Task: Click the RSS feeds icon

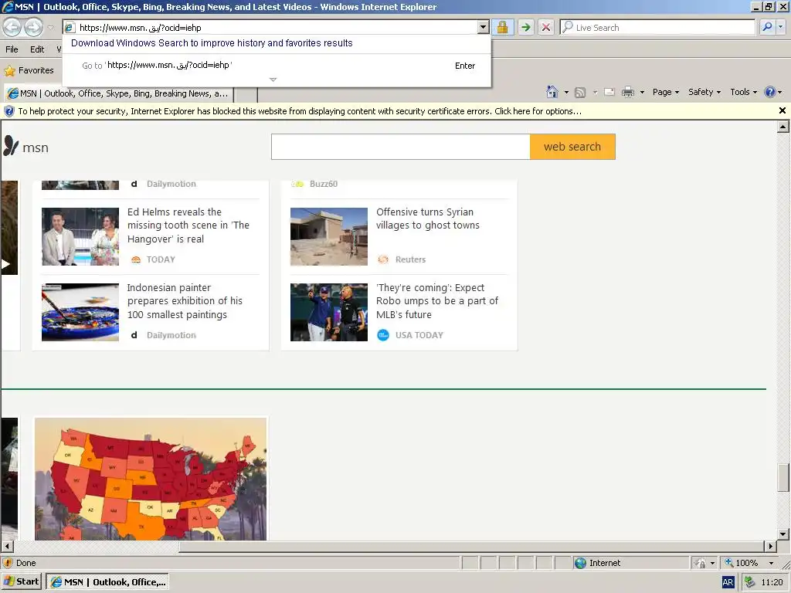Action: [580, 93]
